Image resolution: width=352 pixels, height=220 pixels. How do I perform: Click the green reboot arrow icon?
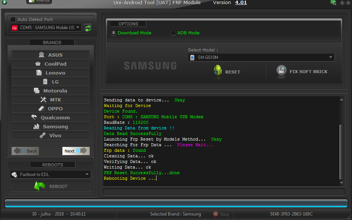click(40, 186)
